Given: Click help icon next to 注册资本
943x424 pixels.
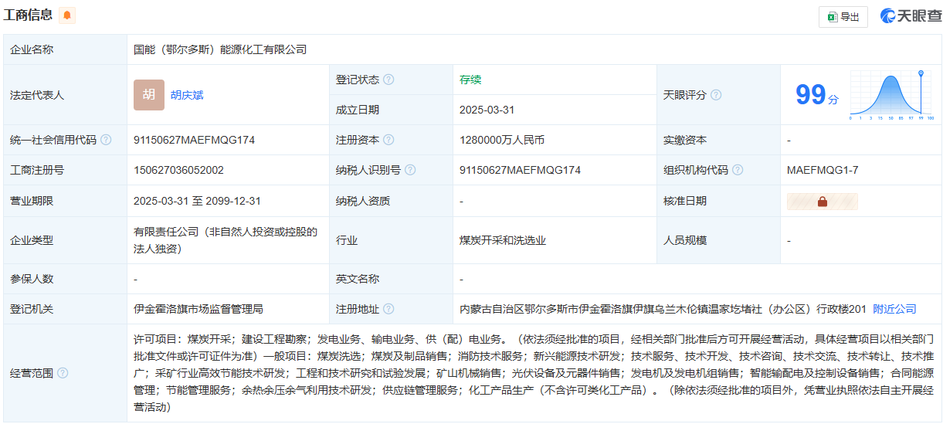Looking at the screenshot, I should click(388, 140).
